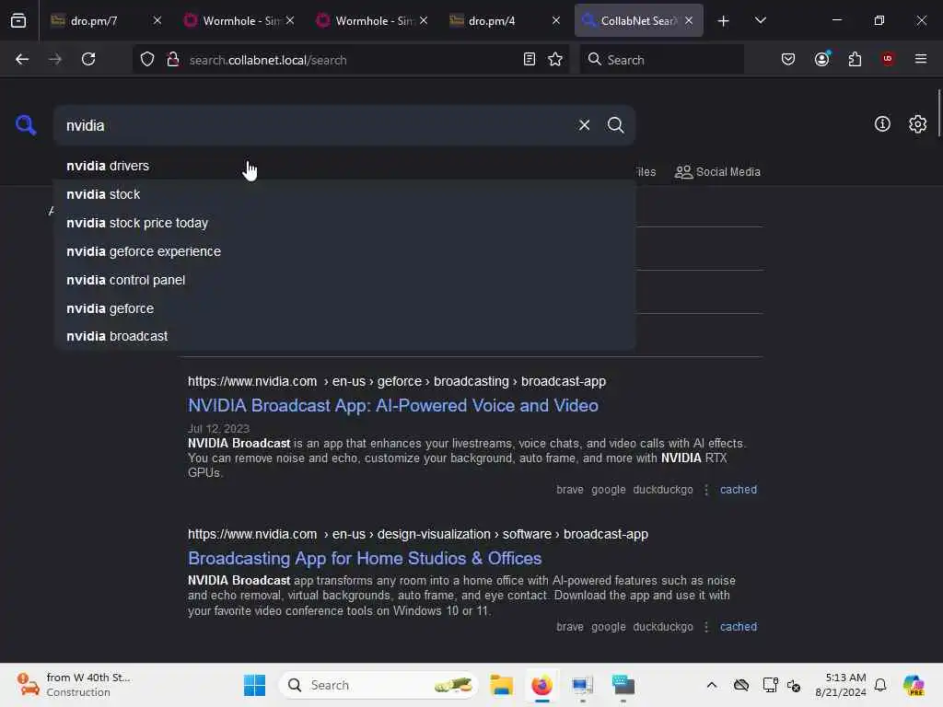
Task: Open the Firefox hamburger menu
Action: click(921, 59)
